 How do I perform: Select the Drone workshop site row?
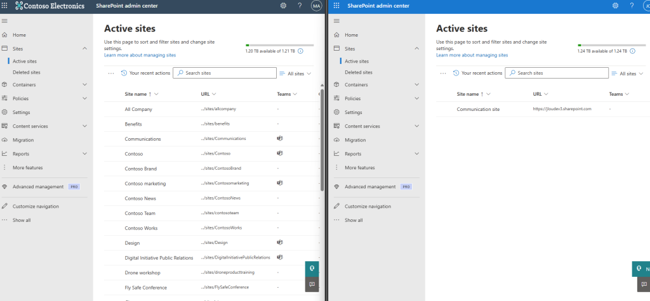click(211, 273)
